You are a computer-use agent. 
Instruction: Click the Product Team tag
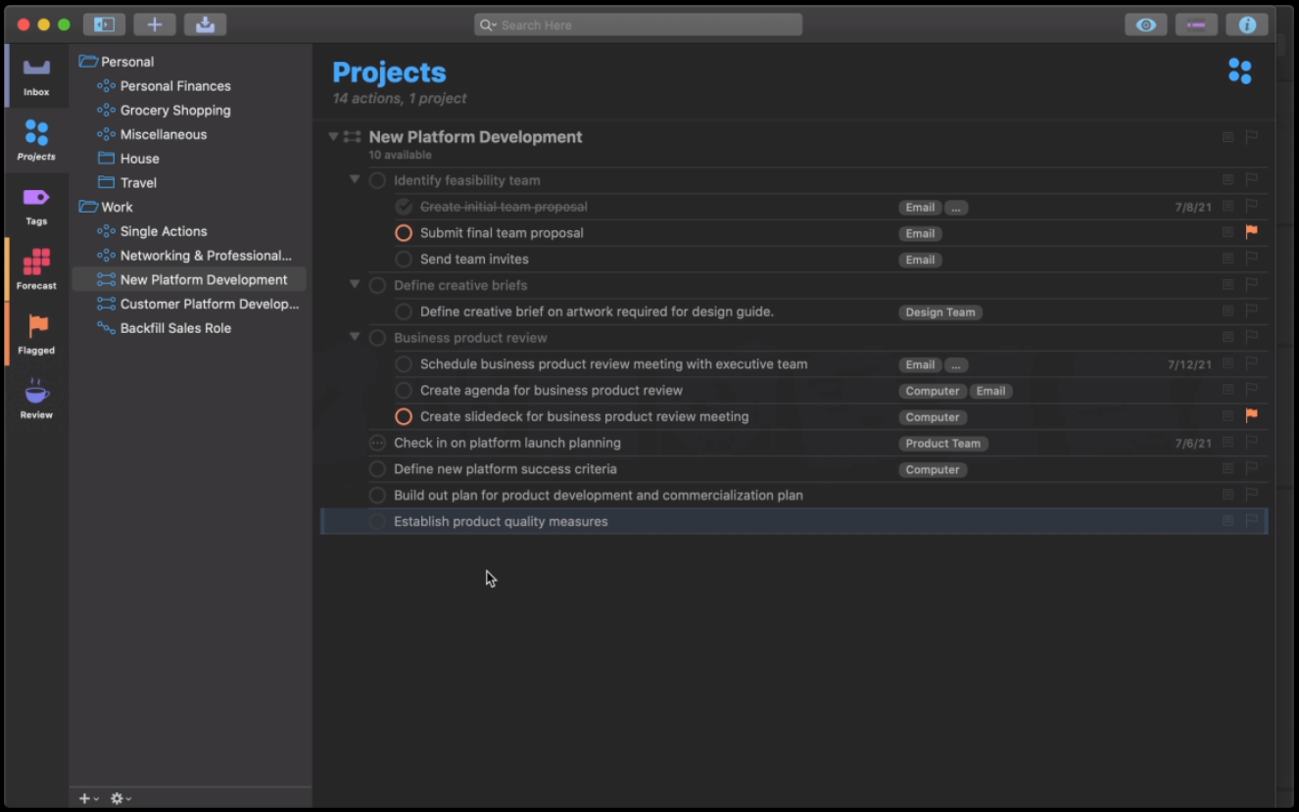(x=943, y=444)
